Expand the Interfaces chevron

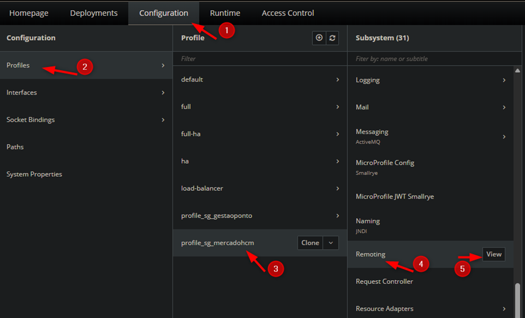(x=163, y=93)
